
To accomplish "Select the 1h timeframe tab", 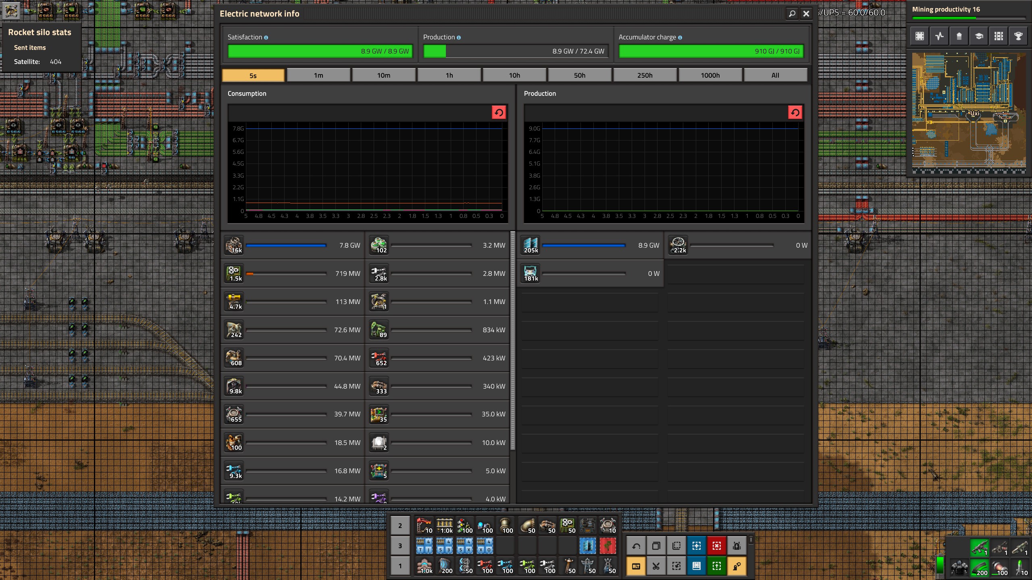I will click(x=449, y=75).
